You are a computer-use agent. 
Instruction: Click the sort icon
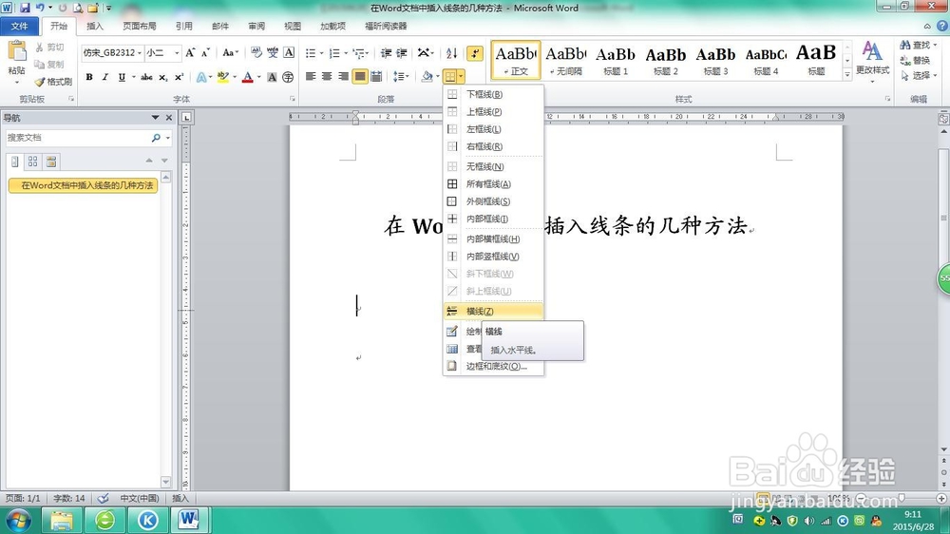pos(451,53)
